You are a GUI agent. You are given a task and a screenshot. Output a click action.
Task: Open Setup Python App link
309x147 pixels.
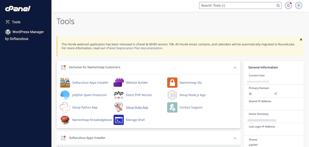click(85, 108)
